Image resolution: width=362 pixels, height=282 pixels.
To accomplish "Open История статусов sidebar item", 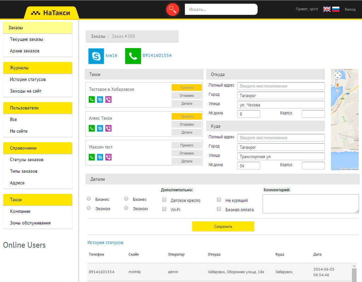I will [28, 79].
